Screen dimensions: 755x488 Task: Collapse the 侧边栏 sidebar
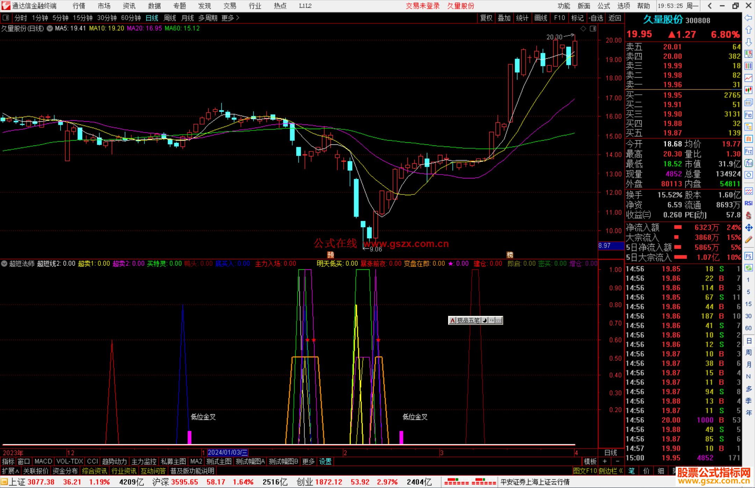pyautogui.click(x=611, y=471)
